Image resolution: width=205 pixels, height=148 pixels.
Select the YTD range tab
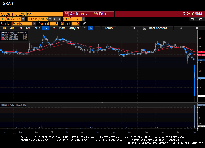click(x=37, y=28)
